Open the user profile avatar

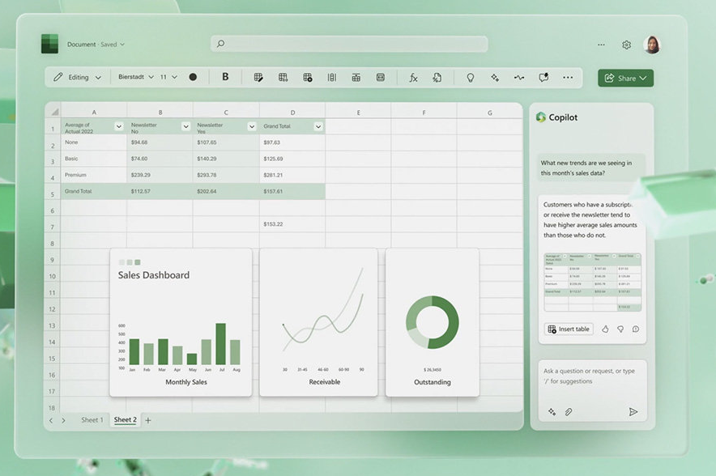pos(652,45)
